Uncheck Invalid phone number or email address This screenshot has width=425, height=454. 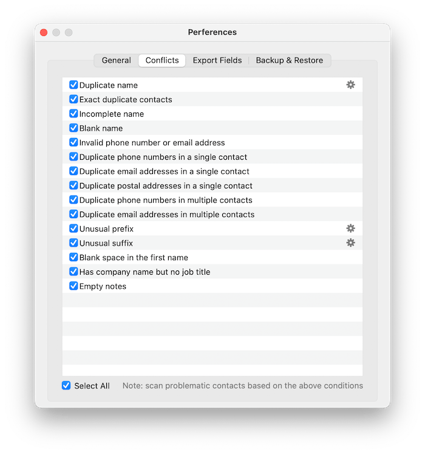click(x=73, y=142)
